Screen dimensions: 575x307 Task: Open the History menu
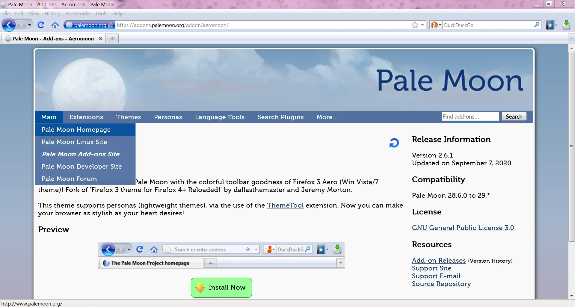click(x=52, y=13)
